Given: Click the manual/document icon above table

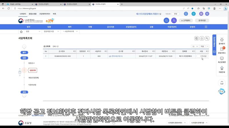Looking at the screenshot, I should [197, 38].
